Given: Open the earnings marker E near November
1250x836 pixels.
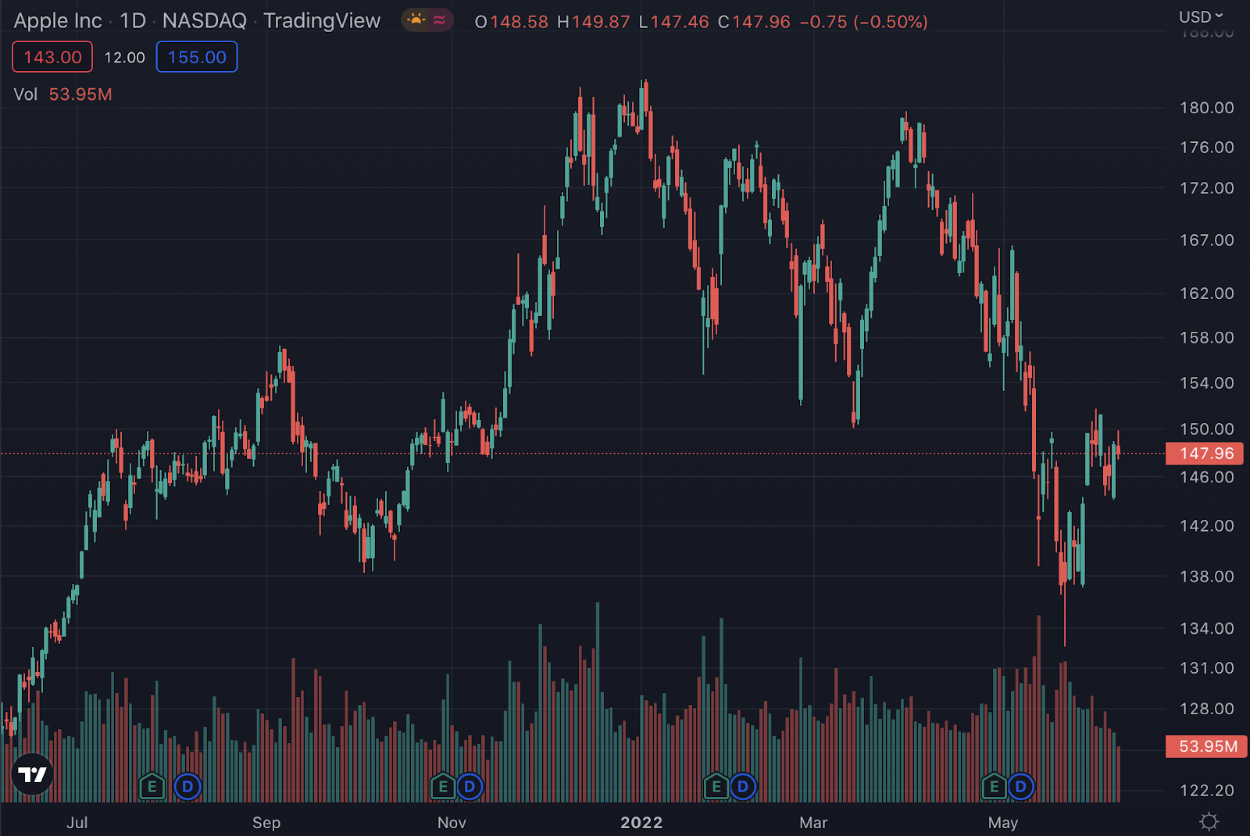Looking at the screenshot, I should coord(443,787).
